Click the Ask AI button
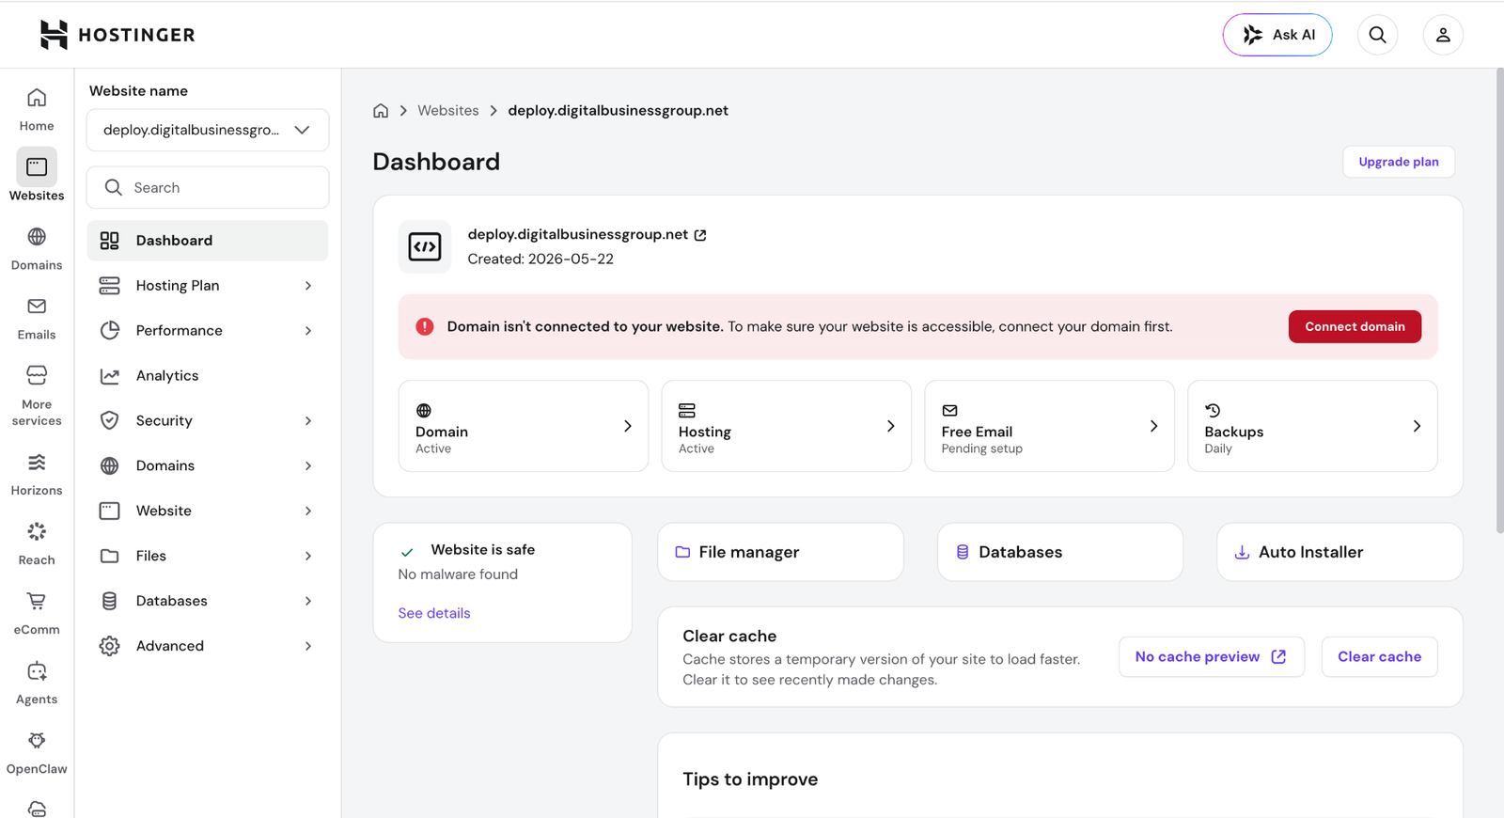 pos(1277,35)
